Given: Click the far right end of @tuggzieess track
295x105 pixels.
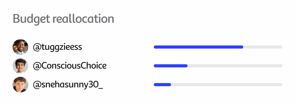Looking at the screenshot, I should (x=281, y=47).
